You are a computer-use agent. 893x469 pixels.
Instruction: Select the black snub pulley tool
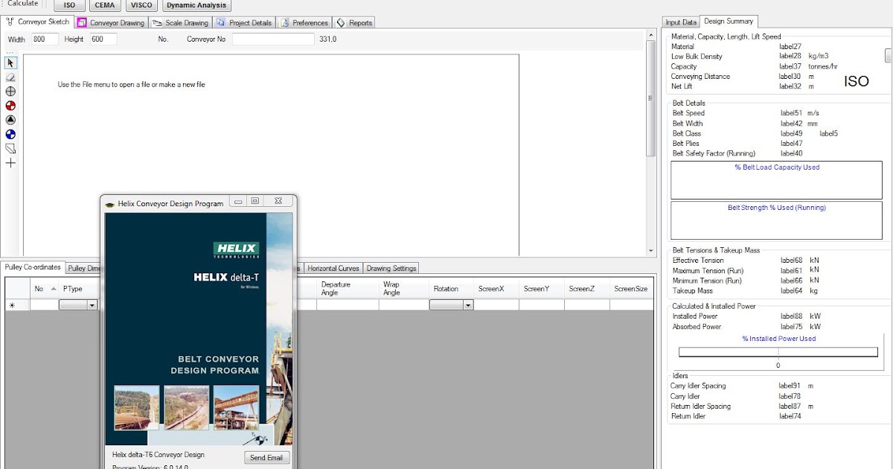10,120
